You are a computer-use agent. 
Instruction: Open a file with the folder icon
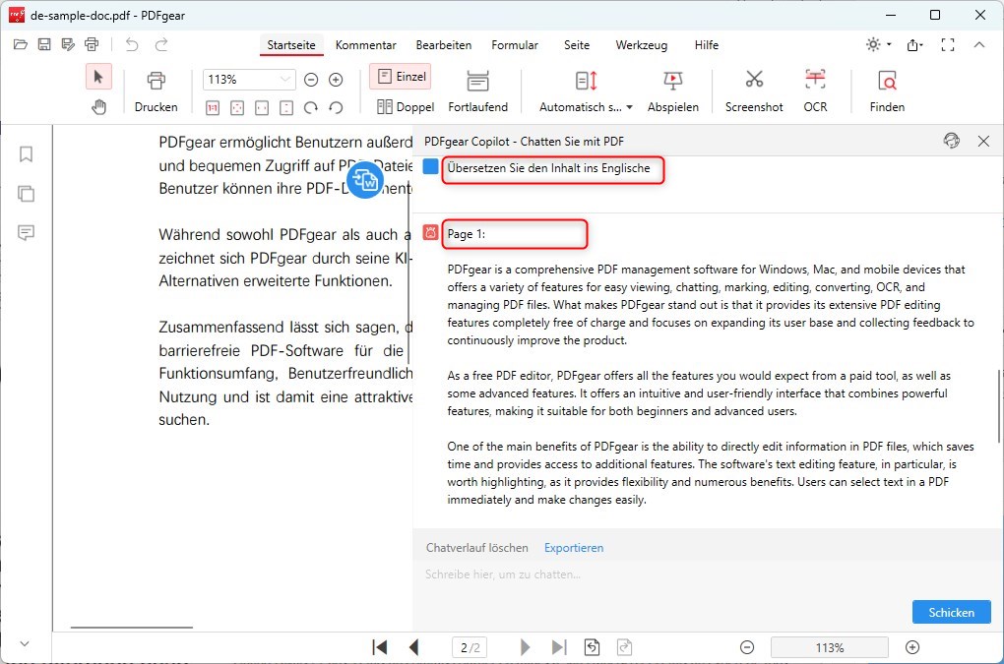(x=21, y=44)
